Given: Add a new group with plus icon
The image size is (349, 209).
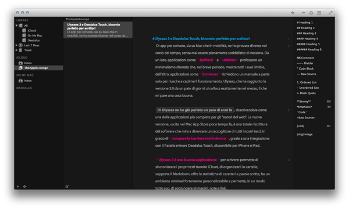Looking at the screenshot, I should click(18, 186).
